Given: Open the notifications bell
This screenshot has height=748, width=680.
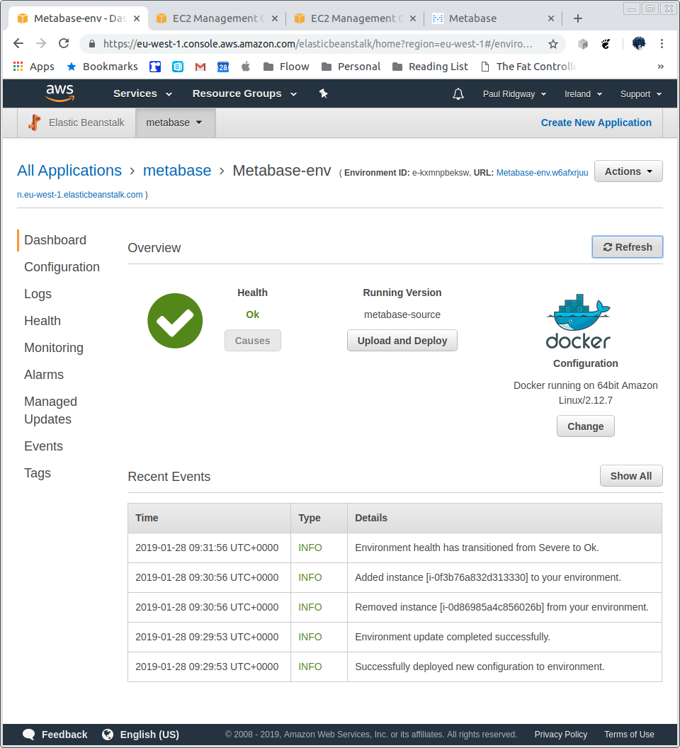Looking at the screenshot, I should coord(458,93).
